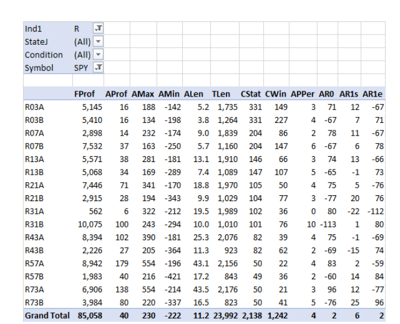Screen dimensions: 400x324
Task: Open the StateJ filter dropdown
Action: 98,41
